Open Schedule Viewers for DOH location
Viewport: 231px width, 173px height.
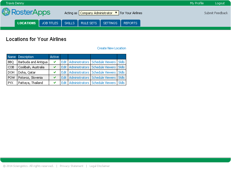point(104,72)
